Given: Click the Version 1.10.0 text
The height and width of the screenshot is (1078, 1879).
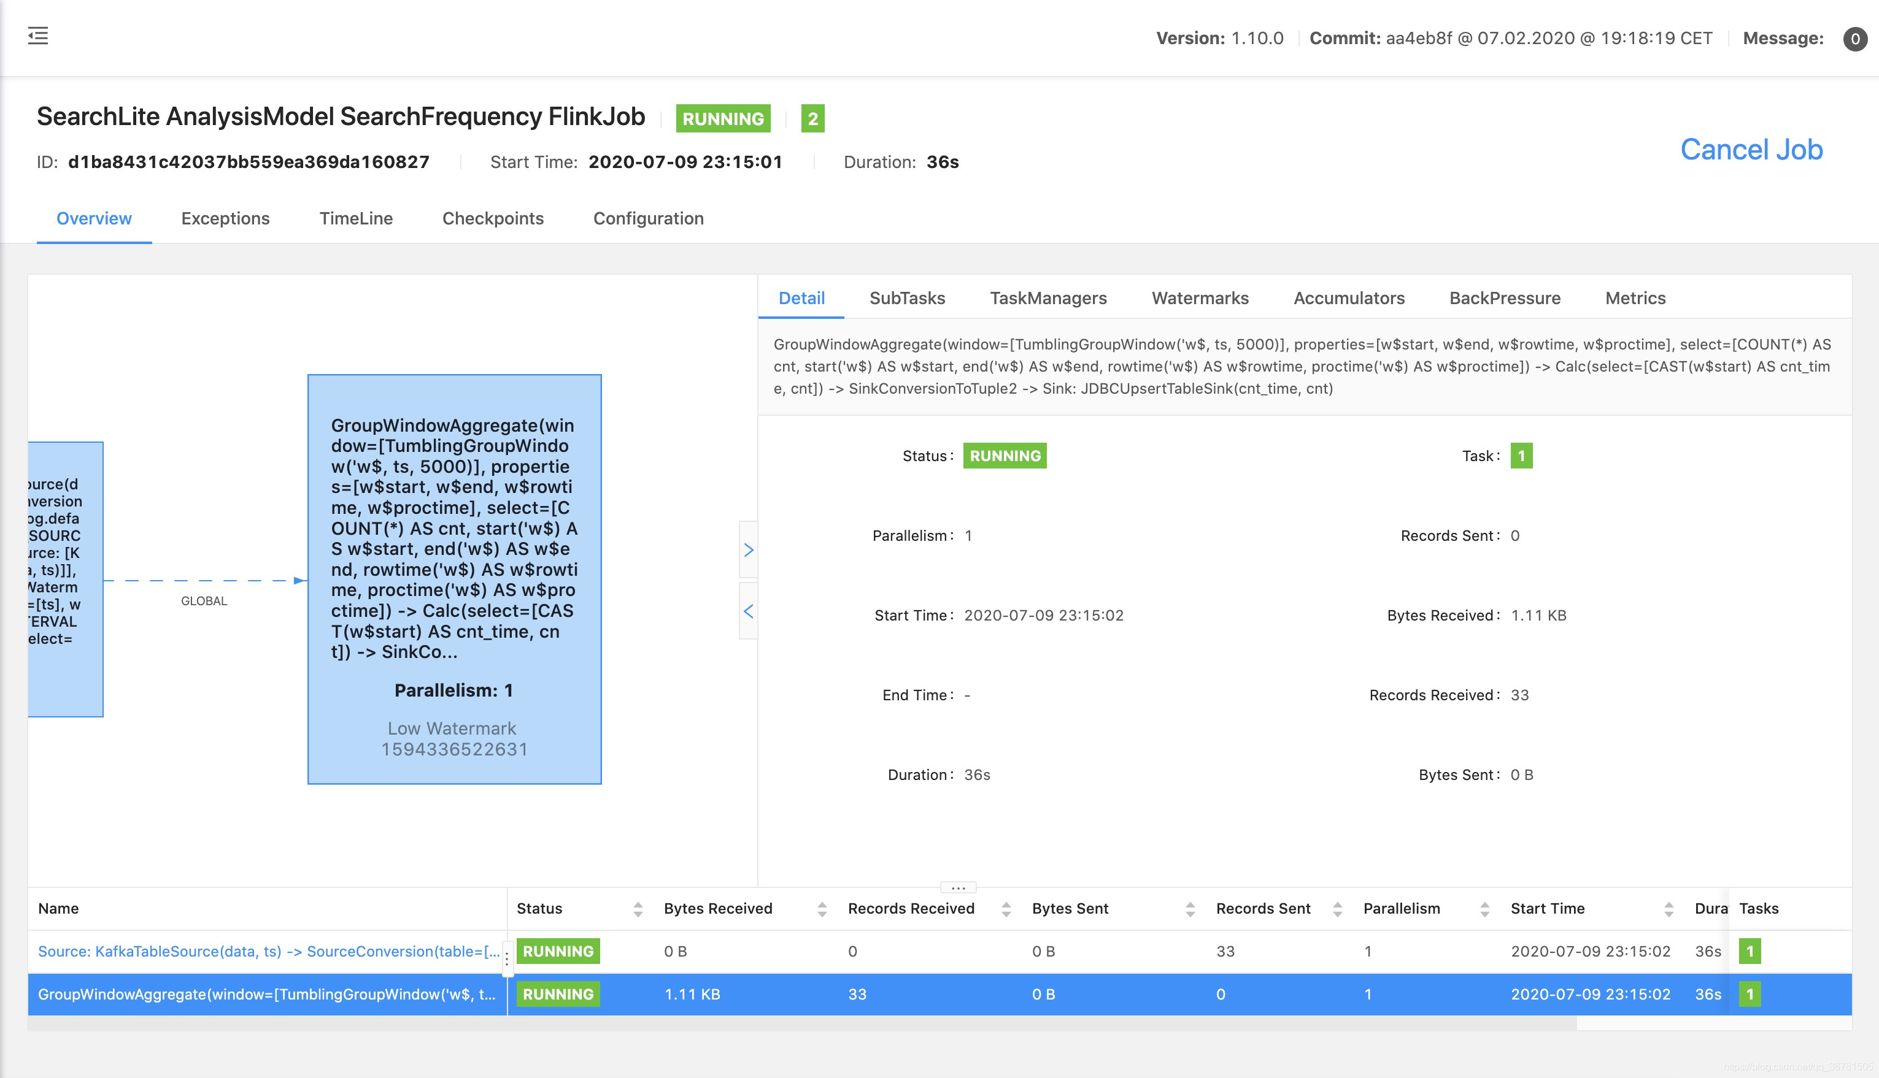Looking at the screenshot, I should click(x=1219, y=39).
